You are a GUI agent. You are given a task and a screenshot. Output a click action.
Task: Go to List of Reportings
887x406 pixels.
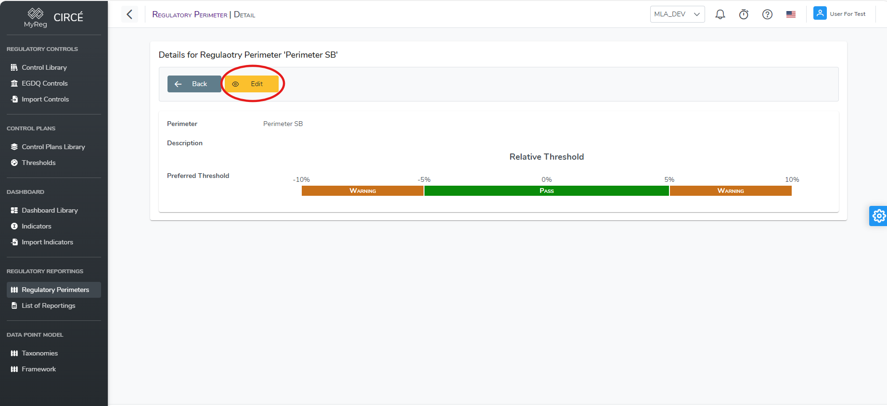click(48, 305)
